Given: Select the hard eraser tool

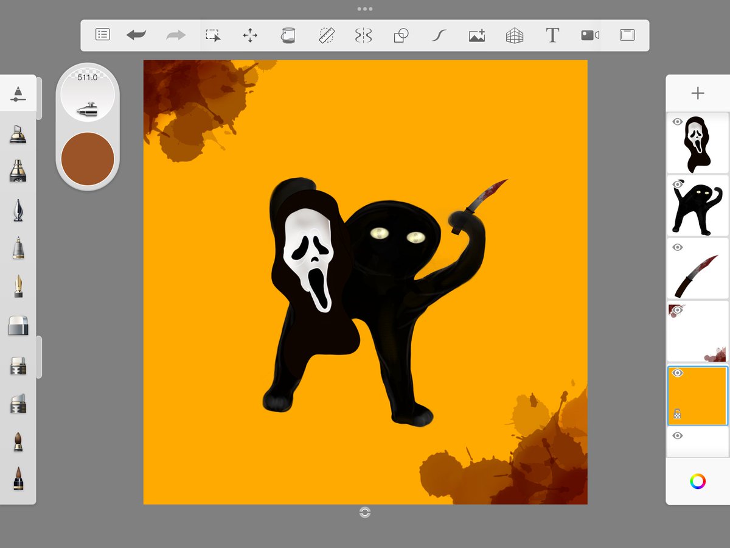Looking at the screenshot, I should coord(18,326).
